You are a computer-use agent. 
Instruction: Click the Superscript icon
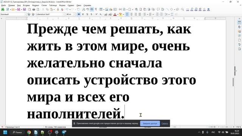click(x=96, y=14)
